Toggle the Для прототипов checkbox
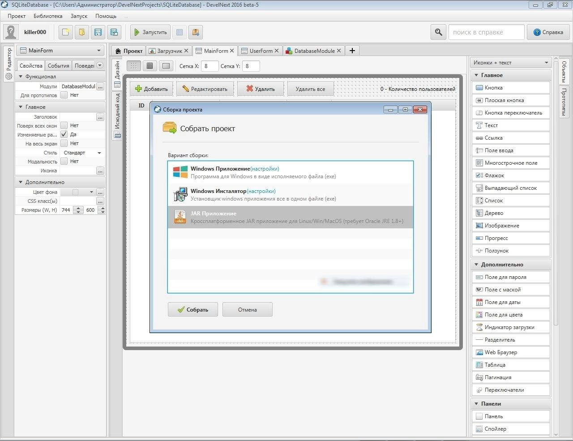Viewport: 573px width, 441px height. [x=64, y=95]
